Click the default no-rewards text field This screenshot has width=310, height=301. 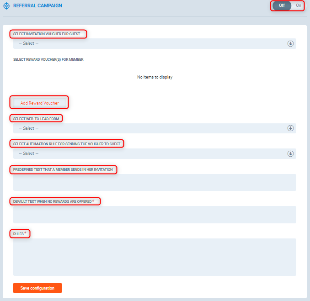click(x=155, y=214)
